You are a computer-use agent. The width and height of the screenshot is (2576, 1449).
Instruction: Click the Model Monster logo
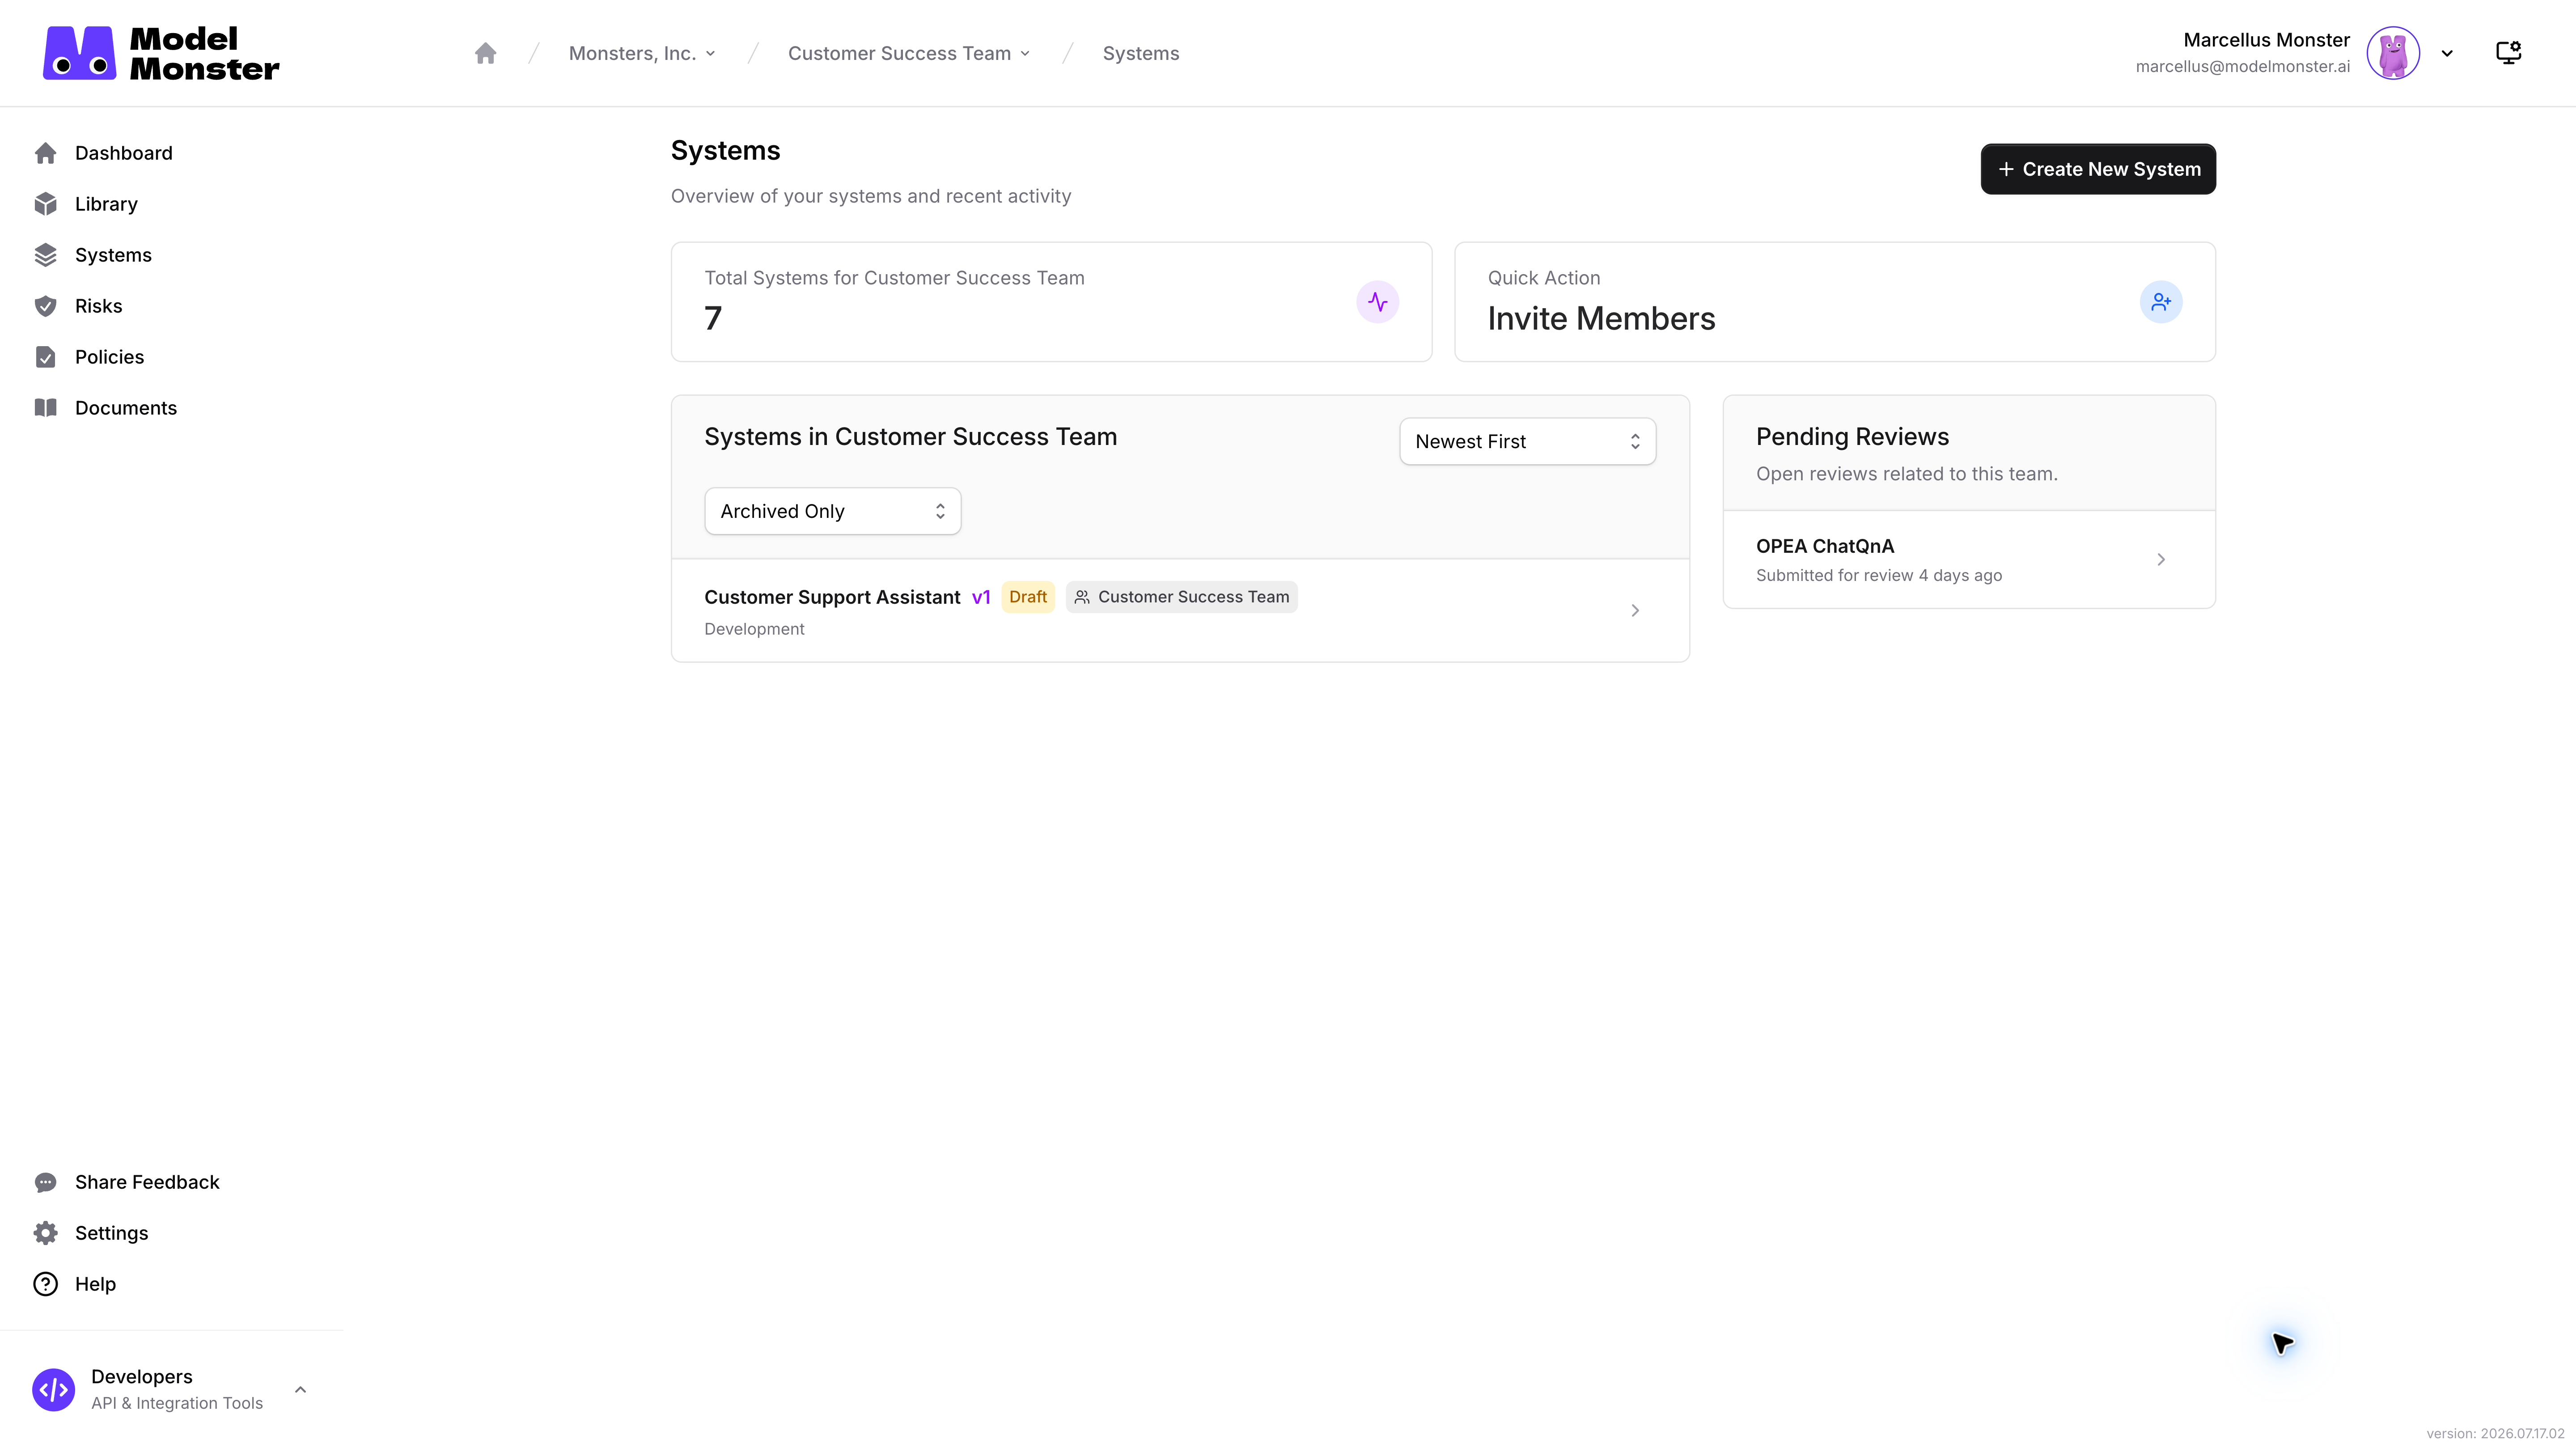[x=161, y=53]
